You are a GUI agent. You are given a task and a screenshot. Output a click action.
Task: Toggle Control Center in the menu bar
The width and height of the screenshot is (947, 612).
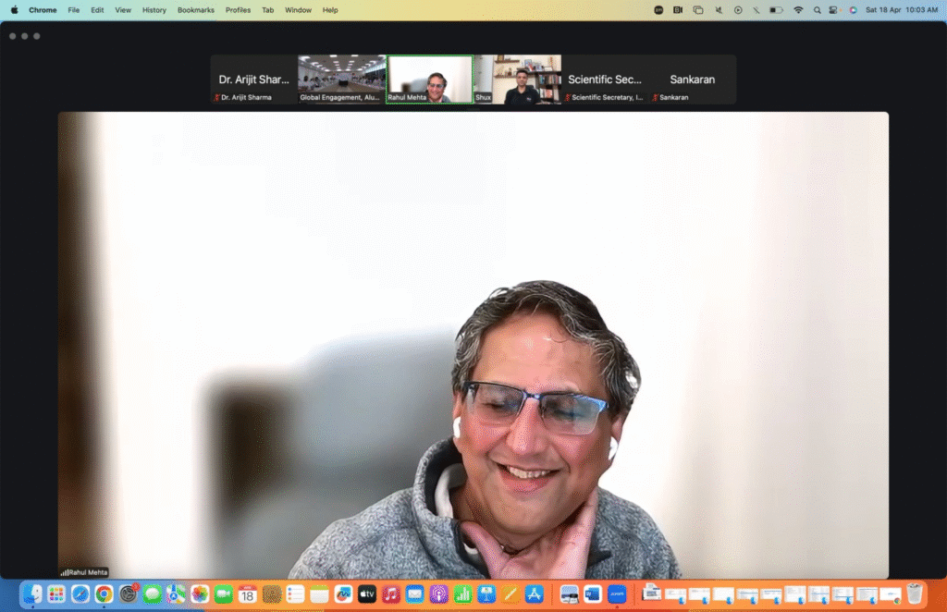834,10
